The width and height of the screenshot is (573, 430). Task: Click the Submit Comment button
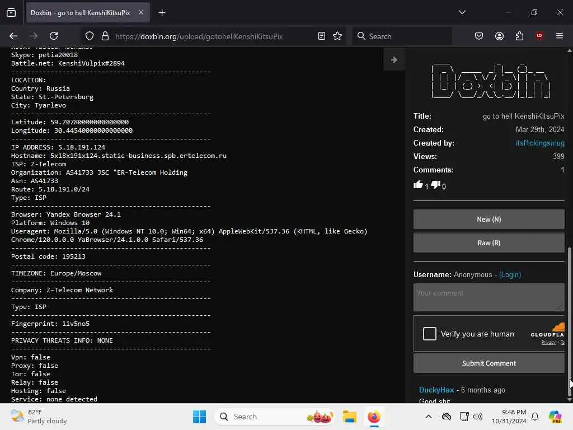click(x=489, y=363)
